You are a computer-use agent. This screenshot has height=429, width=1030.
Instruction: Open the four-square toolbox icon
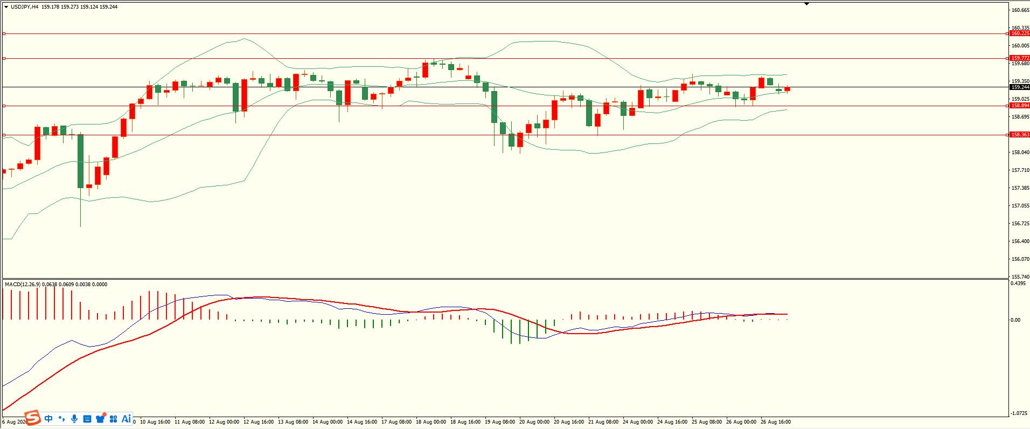point(113,418)
